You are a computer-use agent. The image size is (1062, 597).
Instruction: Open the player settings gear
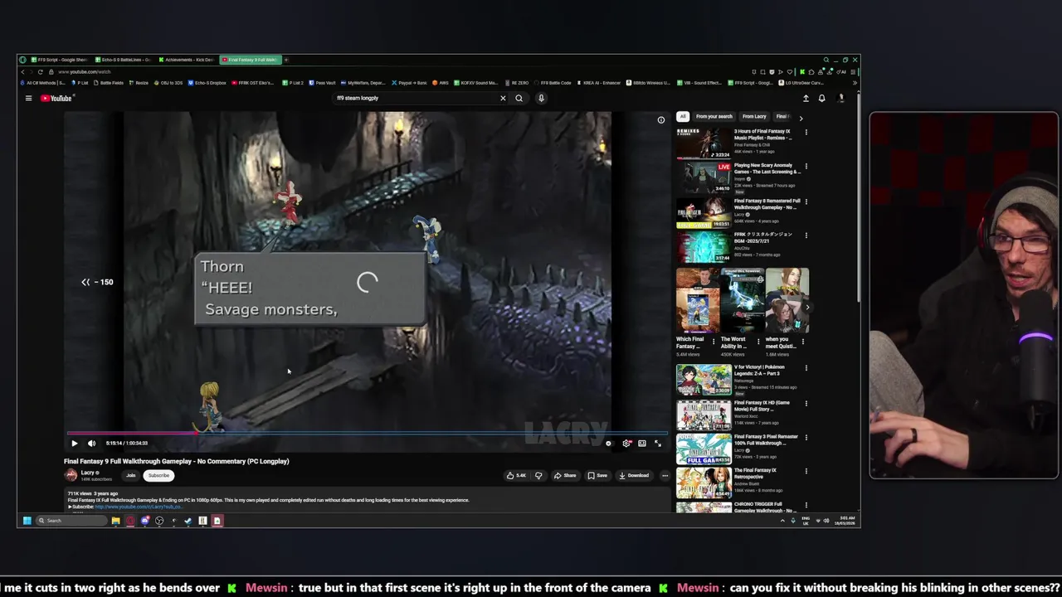(x=626, y=443)
